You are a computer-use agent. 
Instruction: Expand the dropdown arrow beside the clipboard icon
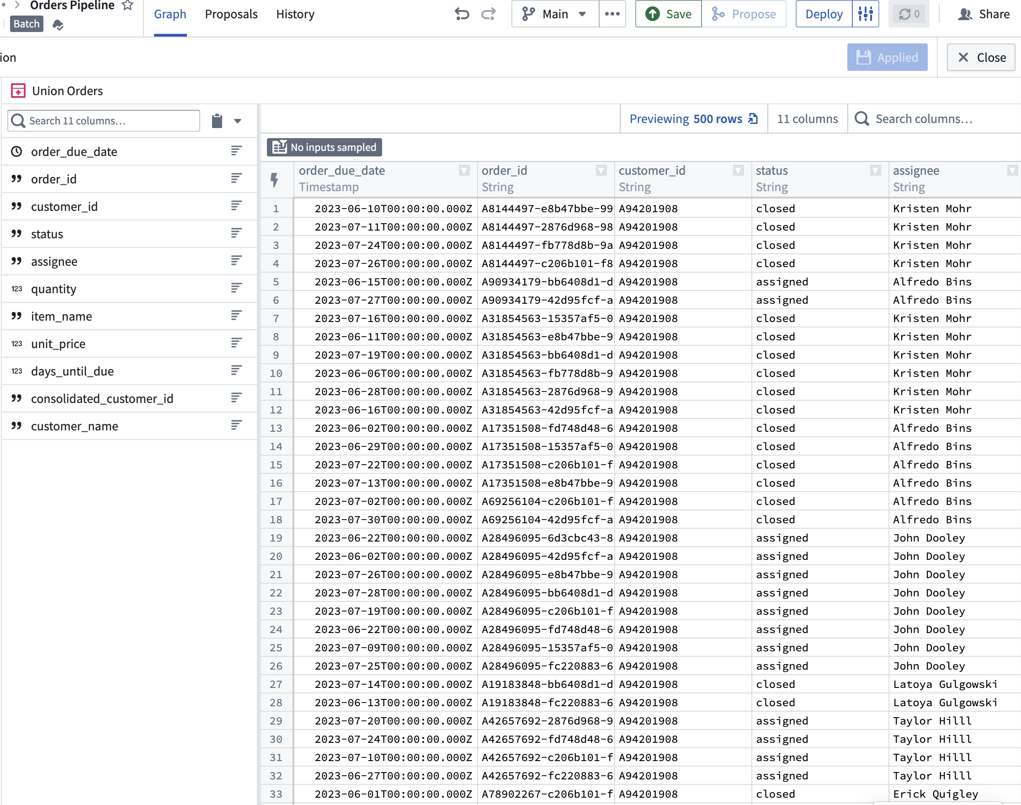click(x=239, y=121)
